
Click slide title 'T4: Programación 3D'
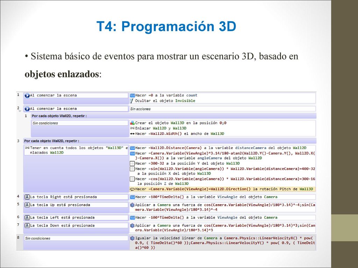click(x=166, y=26)
